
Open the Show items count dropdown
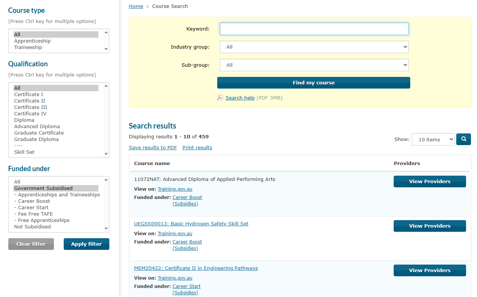[433, 139]
